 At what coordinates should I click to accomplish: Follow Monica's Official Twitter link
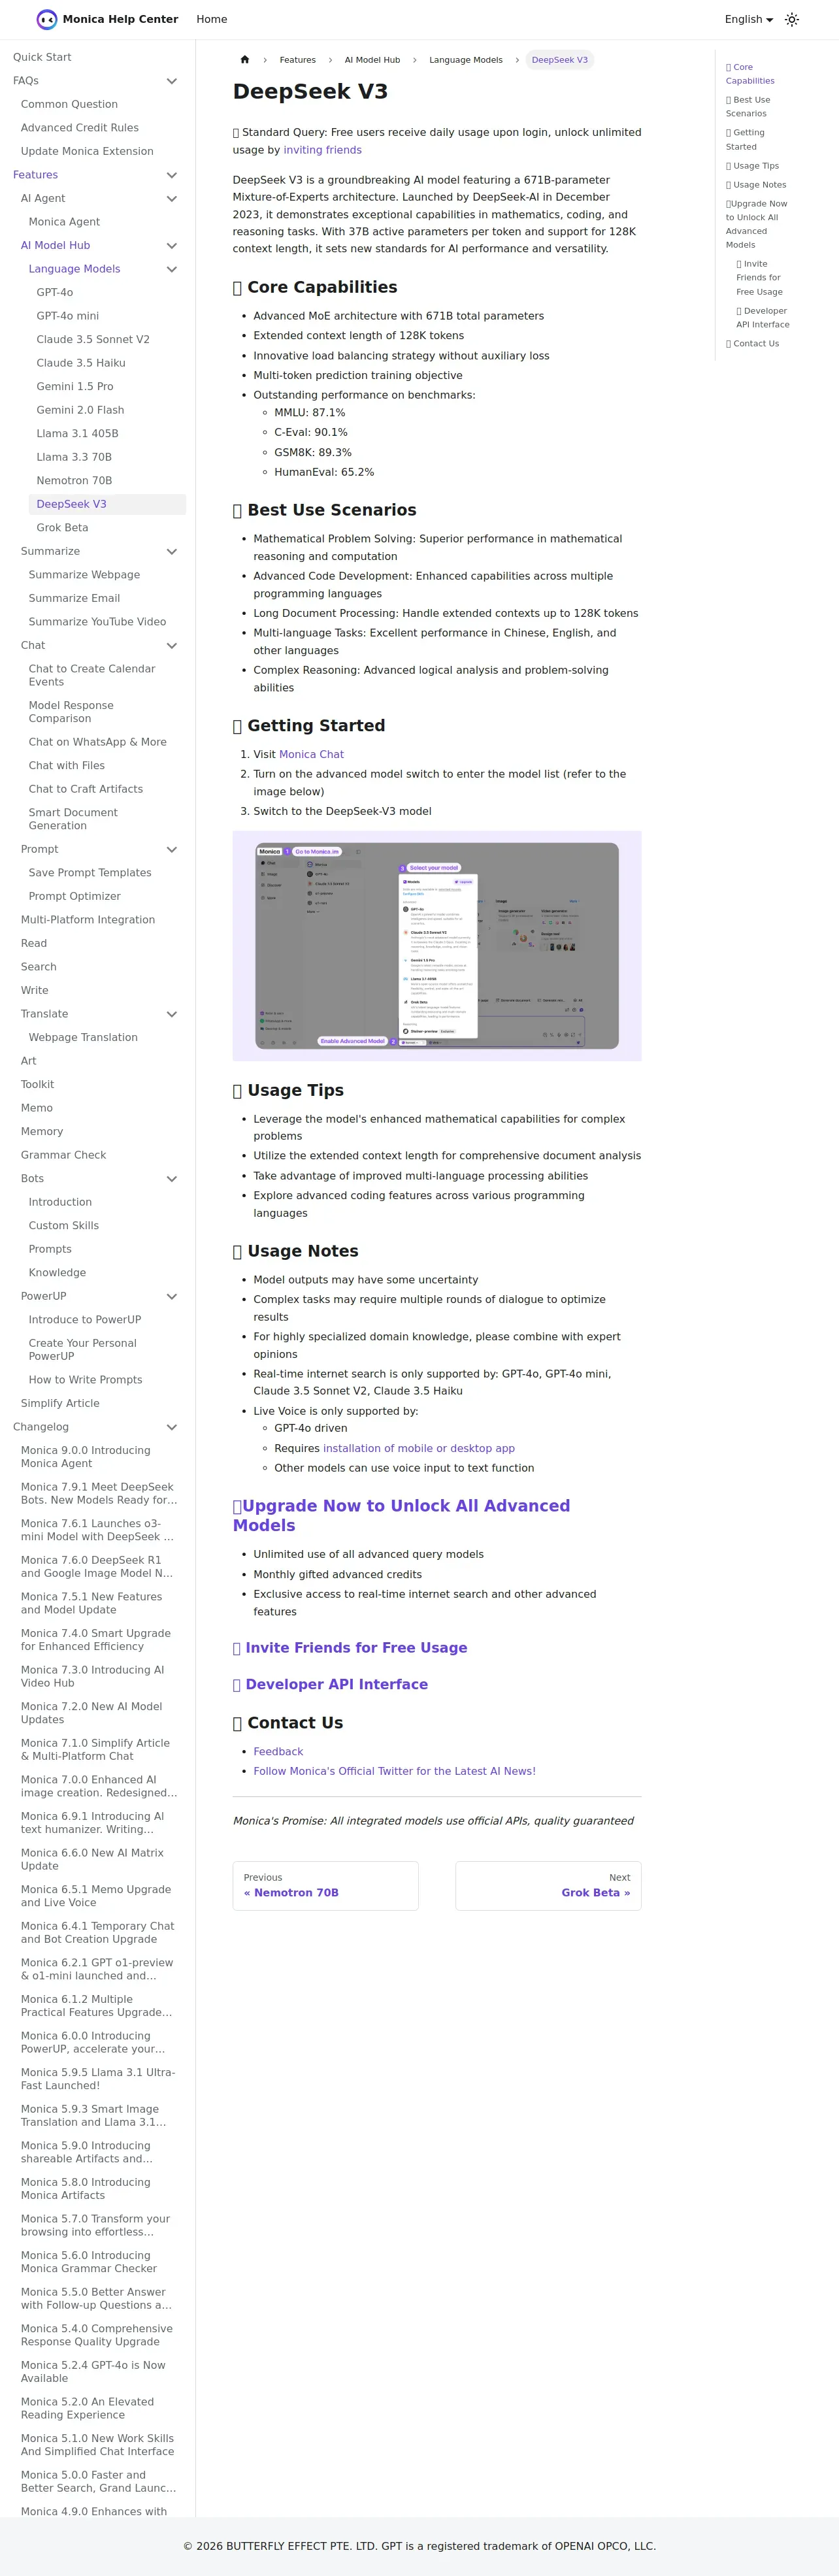(x=394, y=1771)
